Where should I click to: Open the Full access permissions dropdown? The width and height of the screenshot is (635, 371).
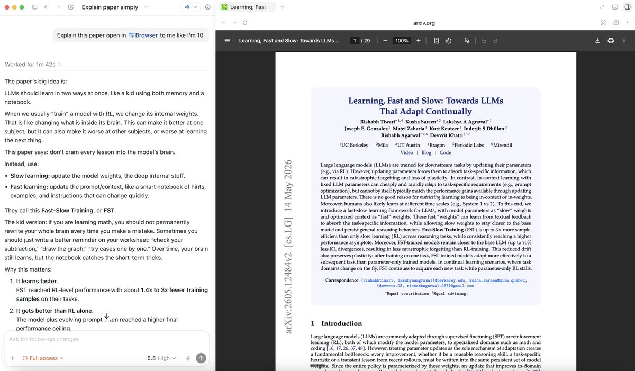click(x=43, y=358)
